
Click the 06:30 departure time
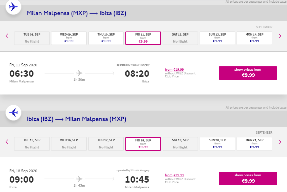(22, 74)
